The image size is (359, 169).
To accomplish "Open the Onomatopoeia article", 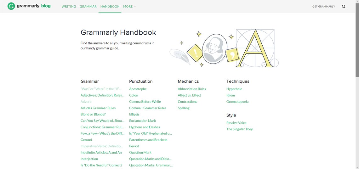I will [237, 102].
